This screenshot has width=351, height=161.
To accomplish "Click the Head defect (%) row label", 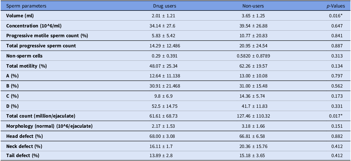I will pyautogui.click(x=25, y=136).
